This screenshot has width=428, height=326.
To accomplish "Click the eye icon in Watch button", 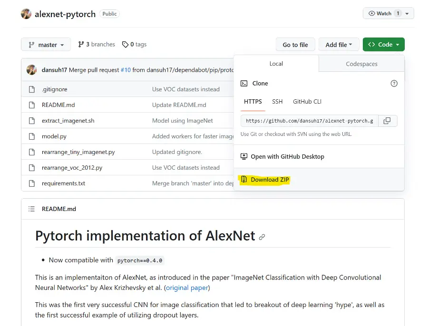I will click(x=371, y=13).
